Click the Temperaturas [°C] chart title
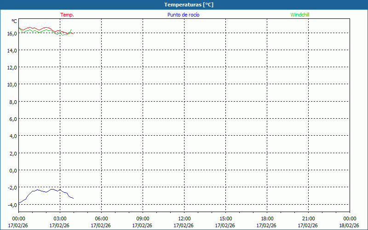368x230 pixels. point(189,5)
